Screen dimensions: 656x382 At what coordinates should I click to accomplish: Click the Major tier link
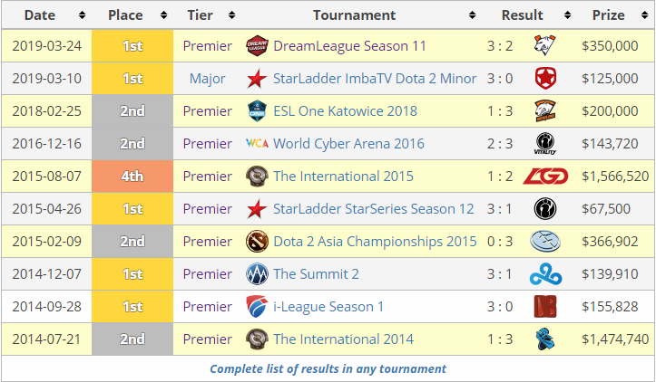coord(207,79)
